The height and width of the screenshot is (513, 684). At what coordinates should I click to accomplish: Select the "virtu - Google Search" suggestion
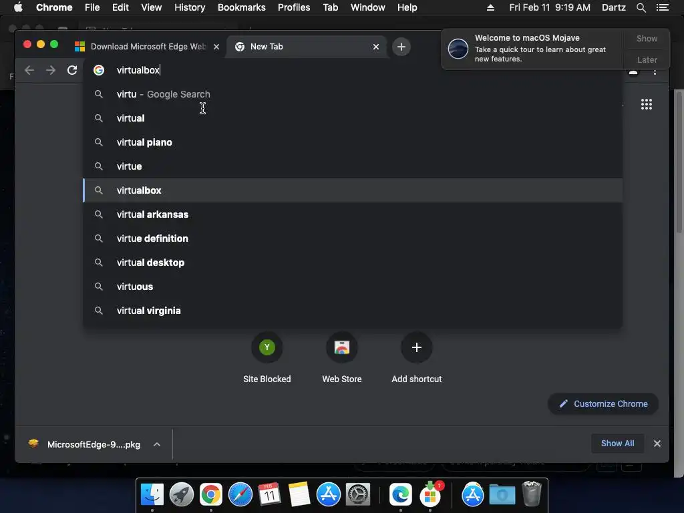(x=353, y=94)
